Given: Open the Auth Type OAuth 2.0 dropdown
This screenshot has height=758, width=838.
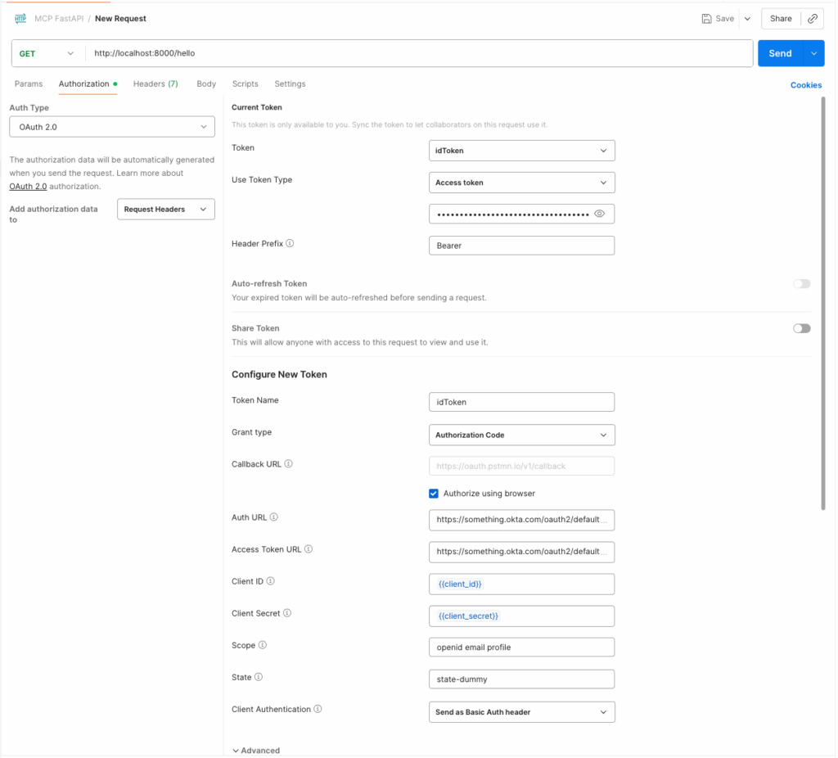Looking at the screenshot, I should pyautogui.click(x=112, y=127).
